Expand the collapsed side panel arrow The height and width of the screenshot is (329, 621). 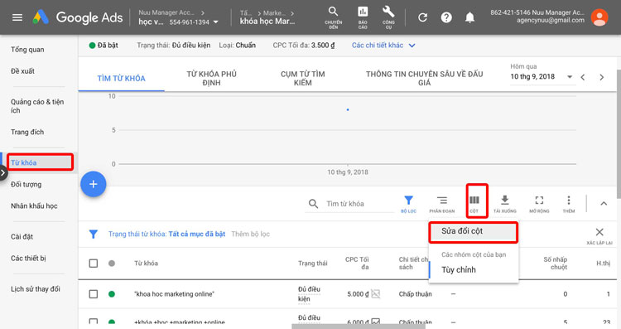3,173
